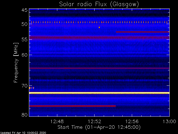
Task: Click the '45' frequency axis label
Action: 24,10
